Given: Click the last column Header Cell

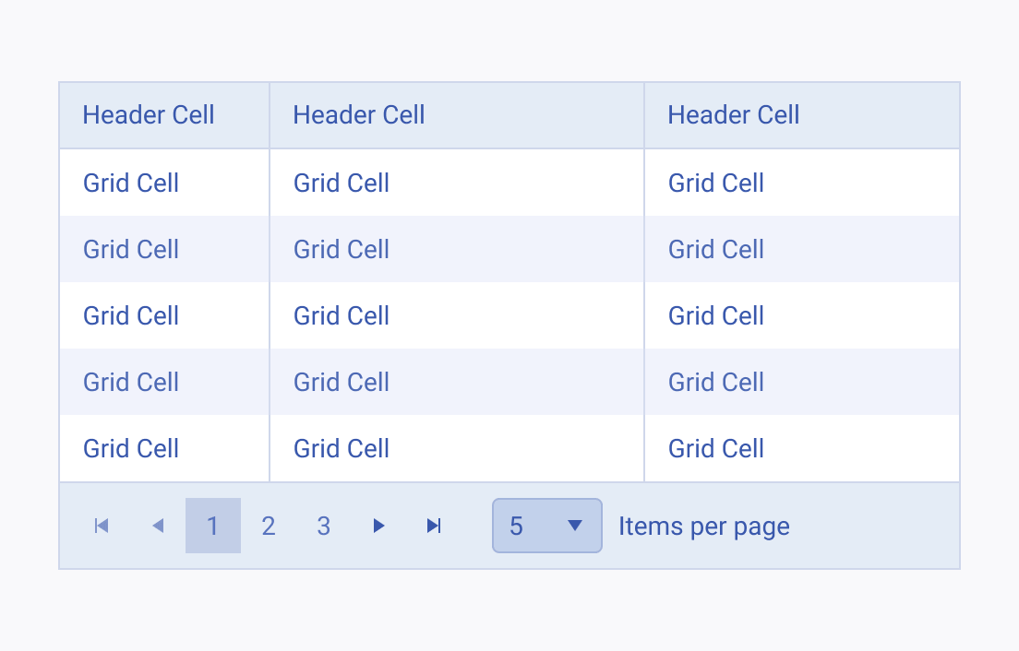Looking at the screenshot, I should point(802,115).
